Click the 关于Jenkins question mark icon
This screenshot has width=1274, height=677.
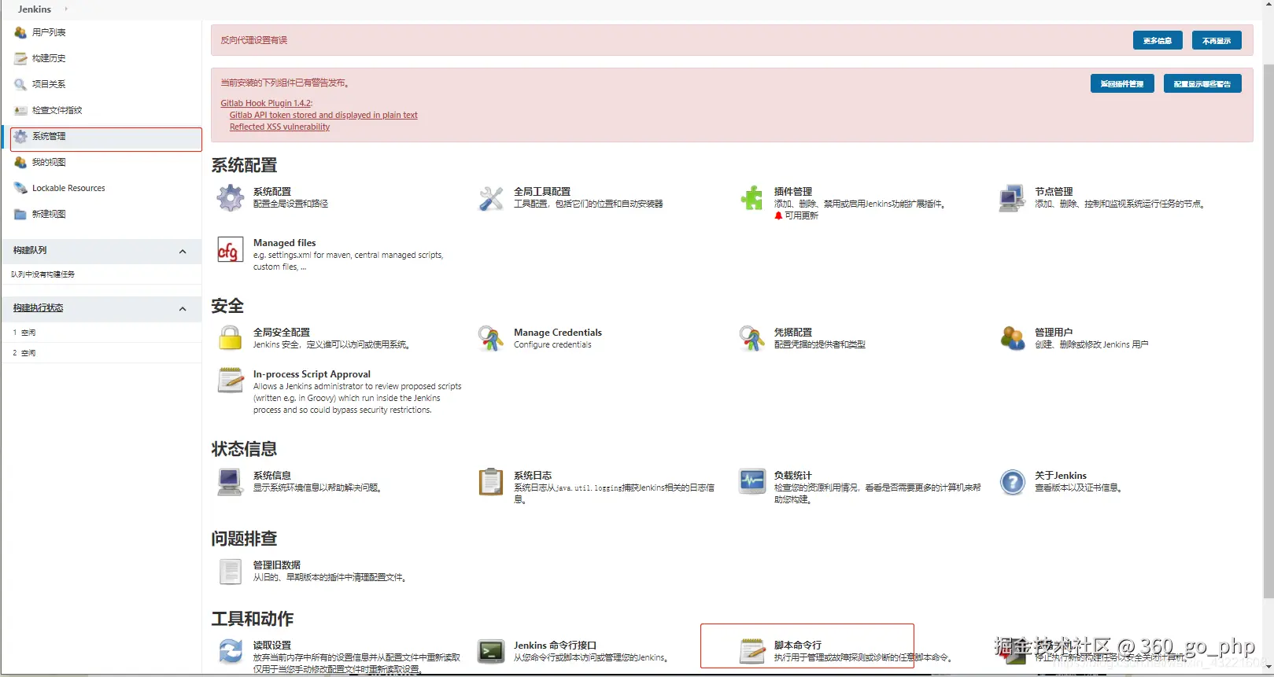[x=1012, y=481]
